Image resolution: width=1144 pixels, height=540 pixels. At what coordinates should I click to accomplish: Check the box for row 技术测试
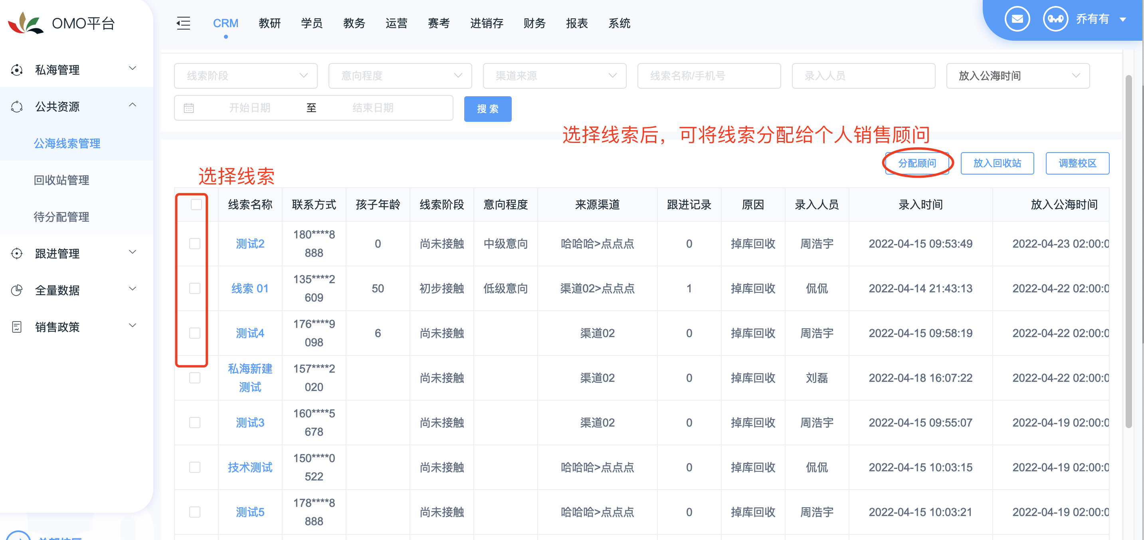tap(194, 468)
